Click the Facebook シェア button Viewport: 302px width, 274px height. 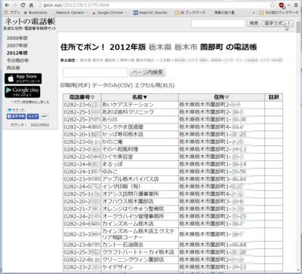coord(32,117)
